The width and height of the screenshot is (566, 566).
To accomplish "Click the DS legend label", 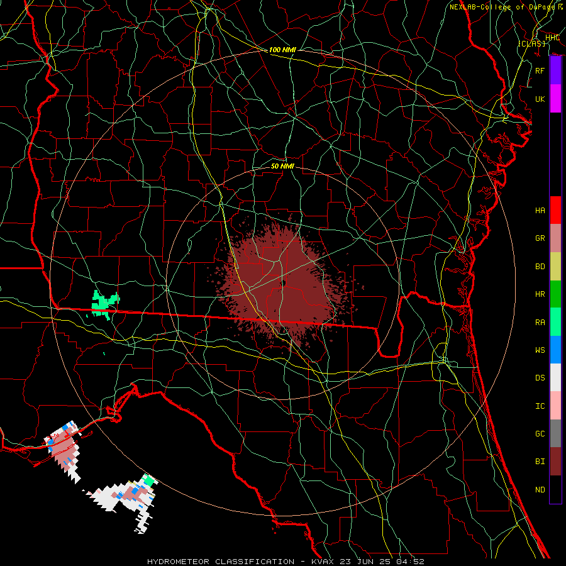I will (540, 377).
